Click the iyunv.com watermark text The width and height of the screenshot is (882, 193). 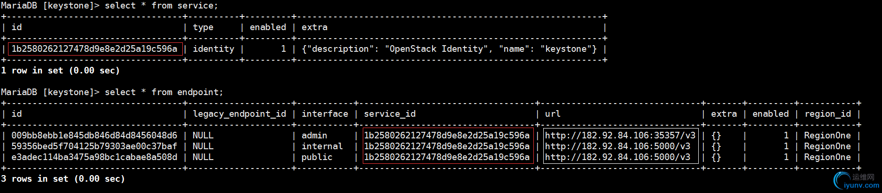click(862, 185)
